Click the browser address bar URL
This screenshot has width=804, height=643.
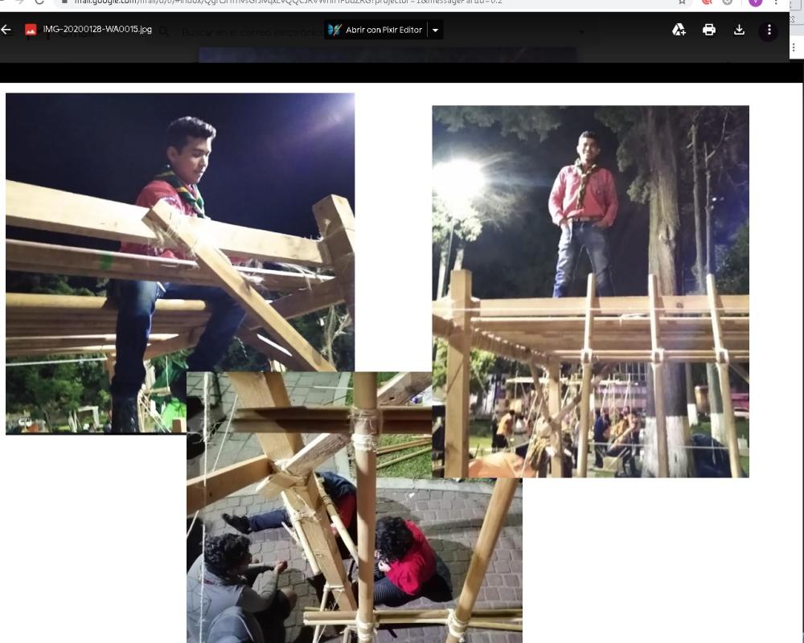[x=287, y=2]
